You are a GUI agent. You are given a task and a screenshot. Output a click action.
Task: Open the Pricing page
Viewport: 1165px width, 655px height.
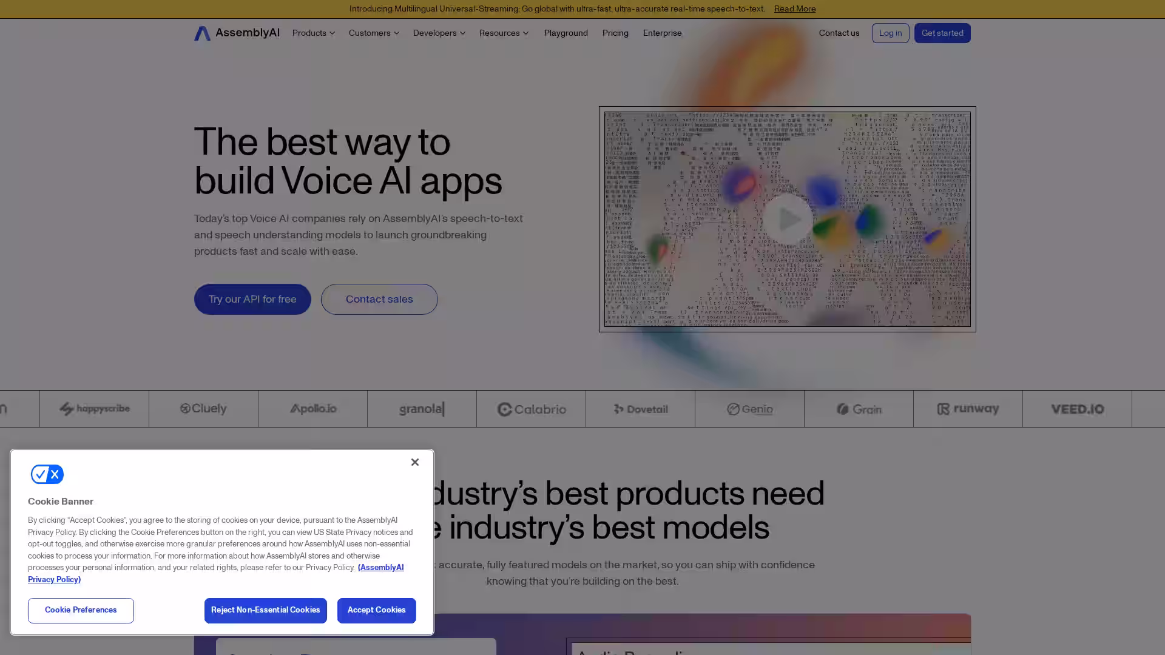[x=615, y=33]
